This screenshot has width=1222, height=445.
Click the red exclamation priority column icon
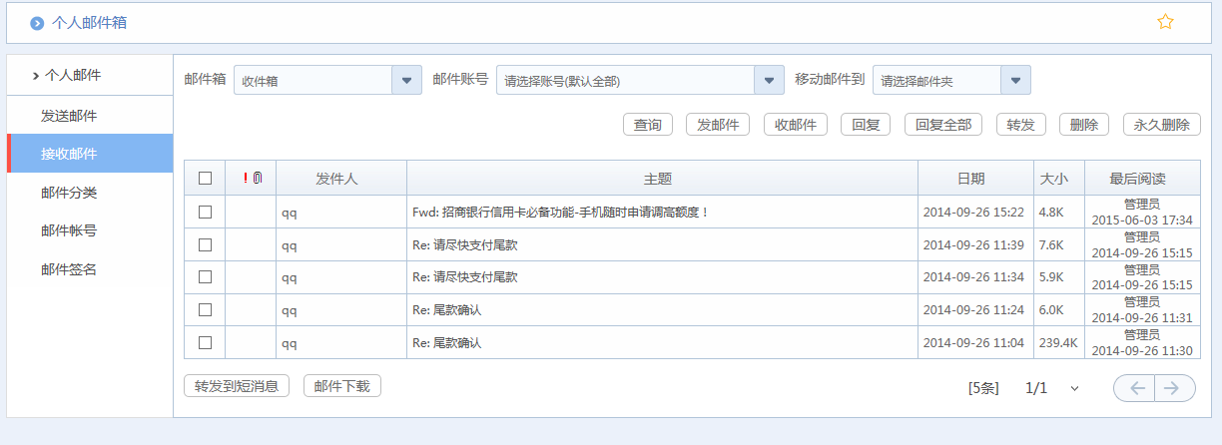(x=246, y=179)
